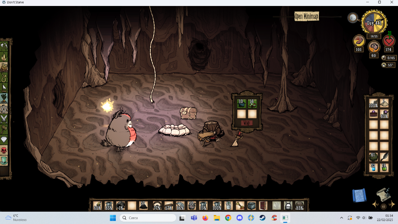Click the Open Minimap button
The image size is (398, 224).
(306, 16)
